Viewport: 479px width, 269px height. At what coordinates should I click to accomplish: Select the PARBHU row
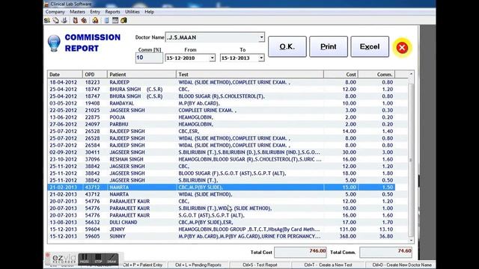coord(222,125)
